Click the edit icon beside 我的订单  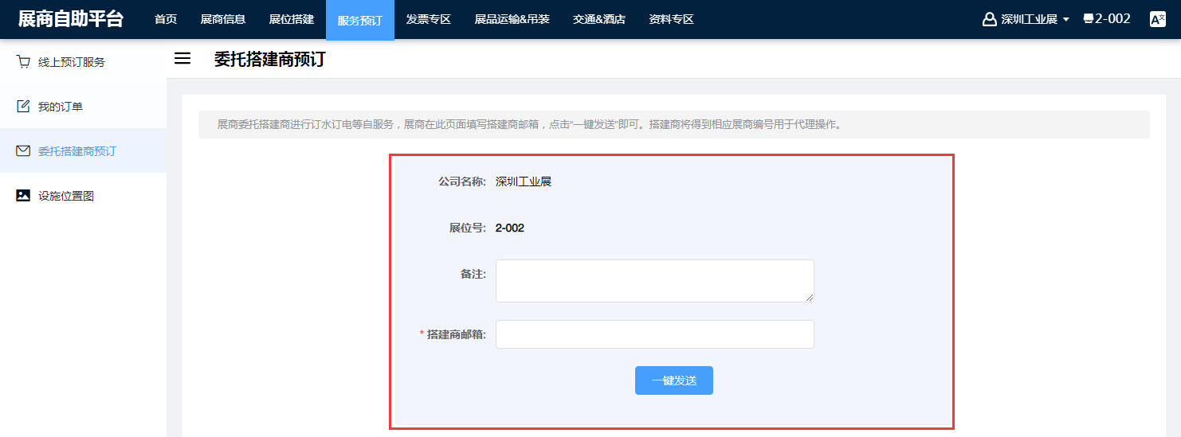pos(23,107)
